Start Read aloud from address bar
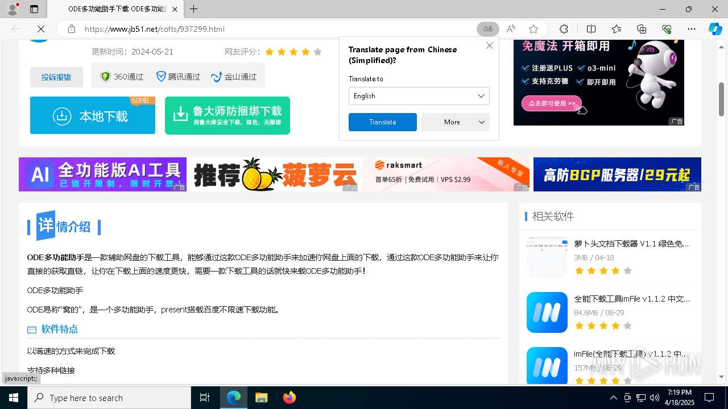 pyautogui.click(x=511, y=29)
